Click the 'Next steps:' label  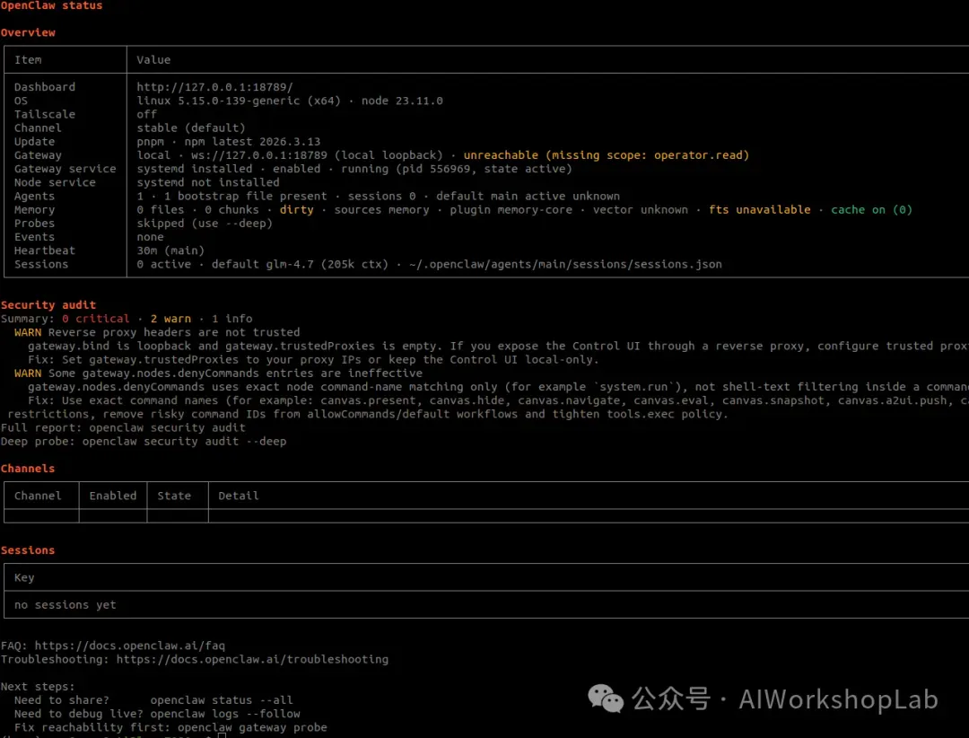(38, 686)
